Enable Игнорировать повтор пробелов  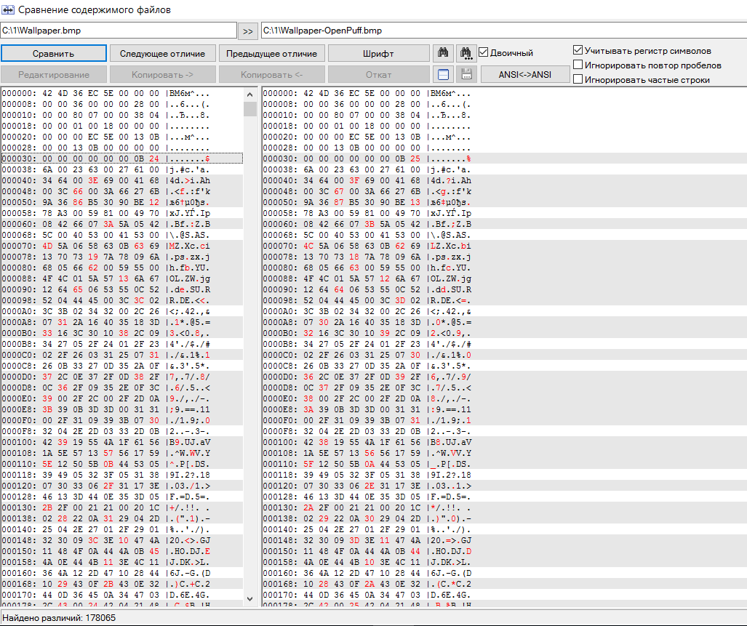tap(578, 65)
